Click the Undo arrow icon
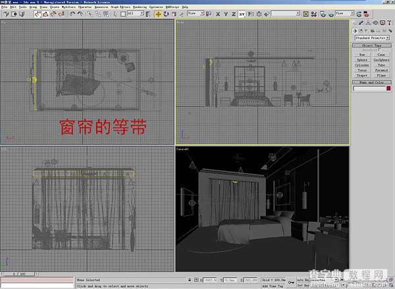Image resolution: width=395 pixels, height=289 pixels. tap(72, 14)
